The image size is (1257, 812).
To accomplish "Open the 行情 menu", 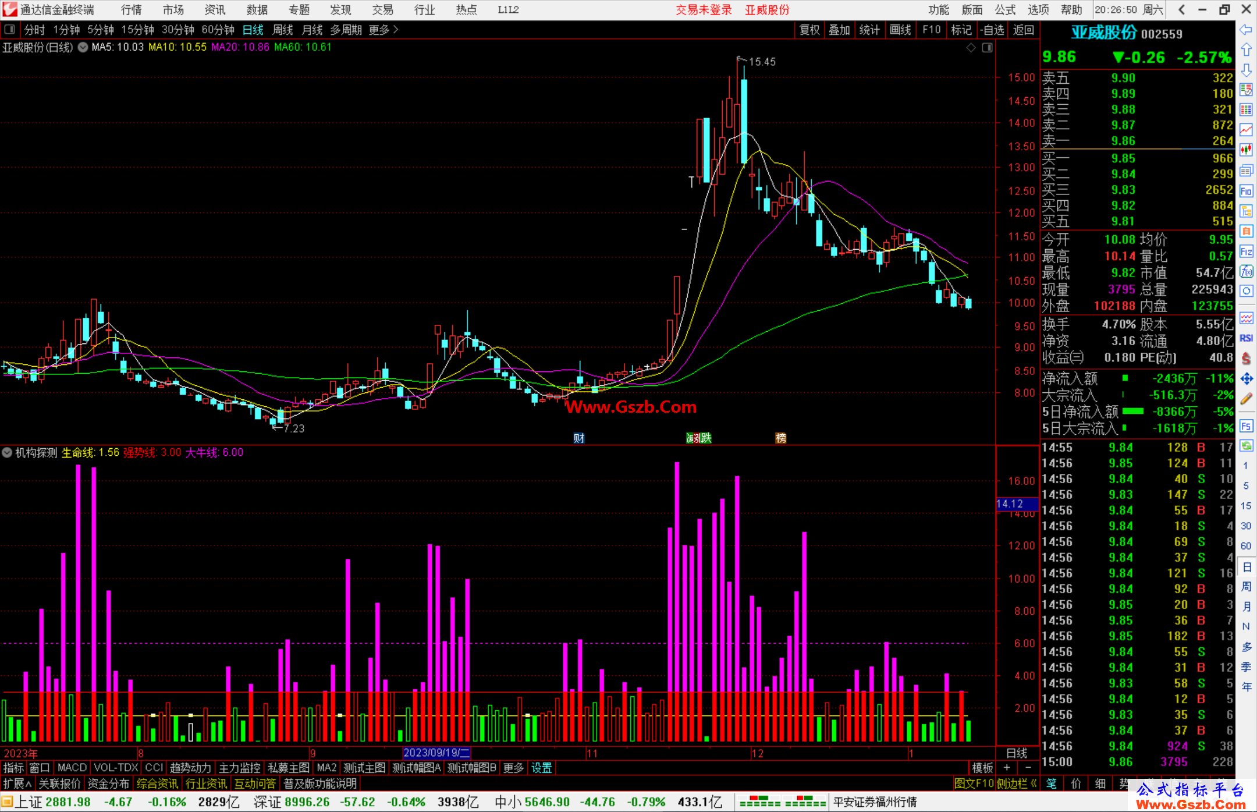I will pyautogui.click(x=132, y=10).
